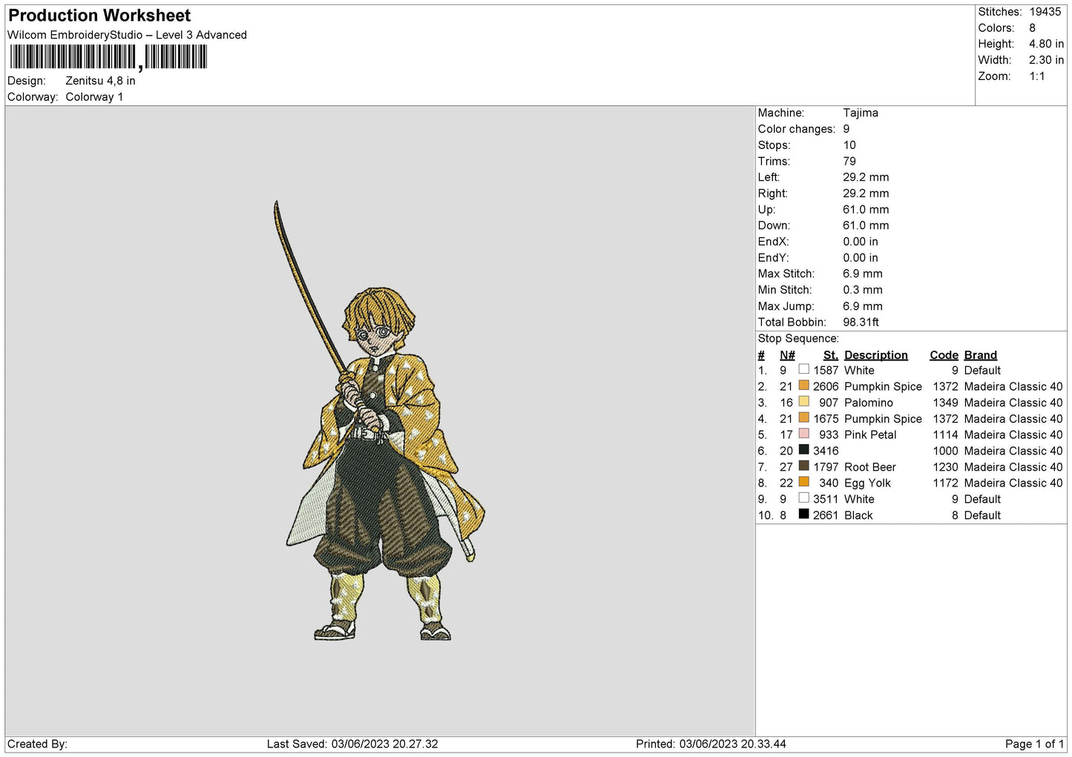Select the EndY value "0.00 in"
1072x757 pixels.
click(861, 258)
